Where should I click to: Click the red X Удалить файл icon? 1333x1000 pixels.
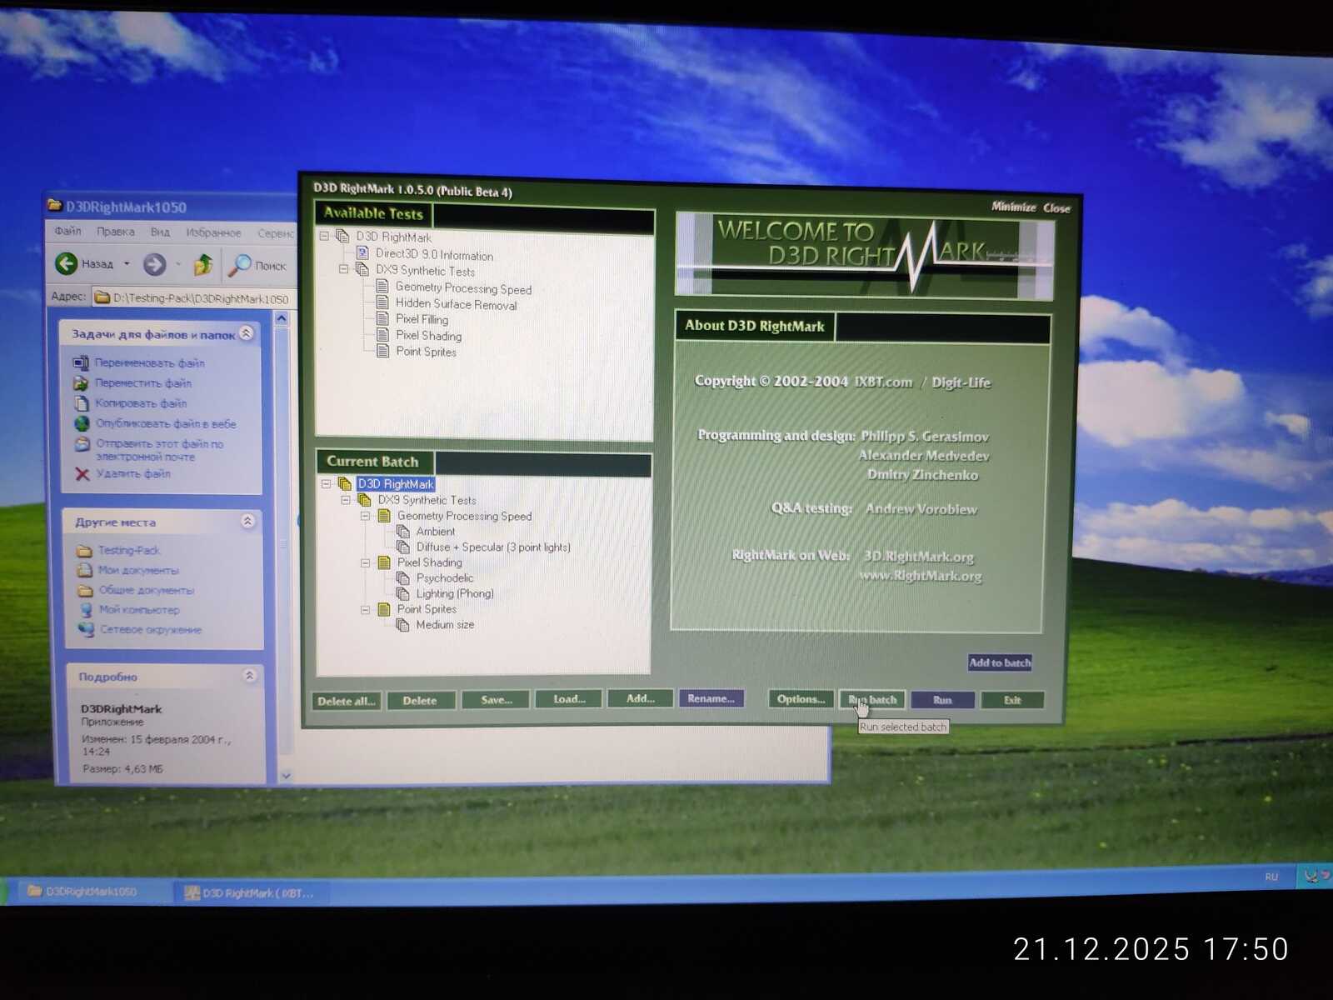point(82,473)
